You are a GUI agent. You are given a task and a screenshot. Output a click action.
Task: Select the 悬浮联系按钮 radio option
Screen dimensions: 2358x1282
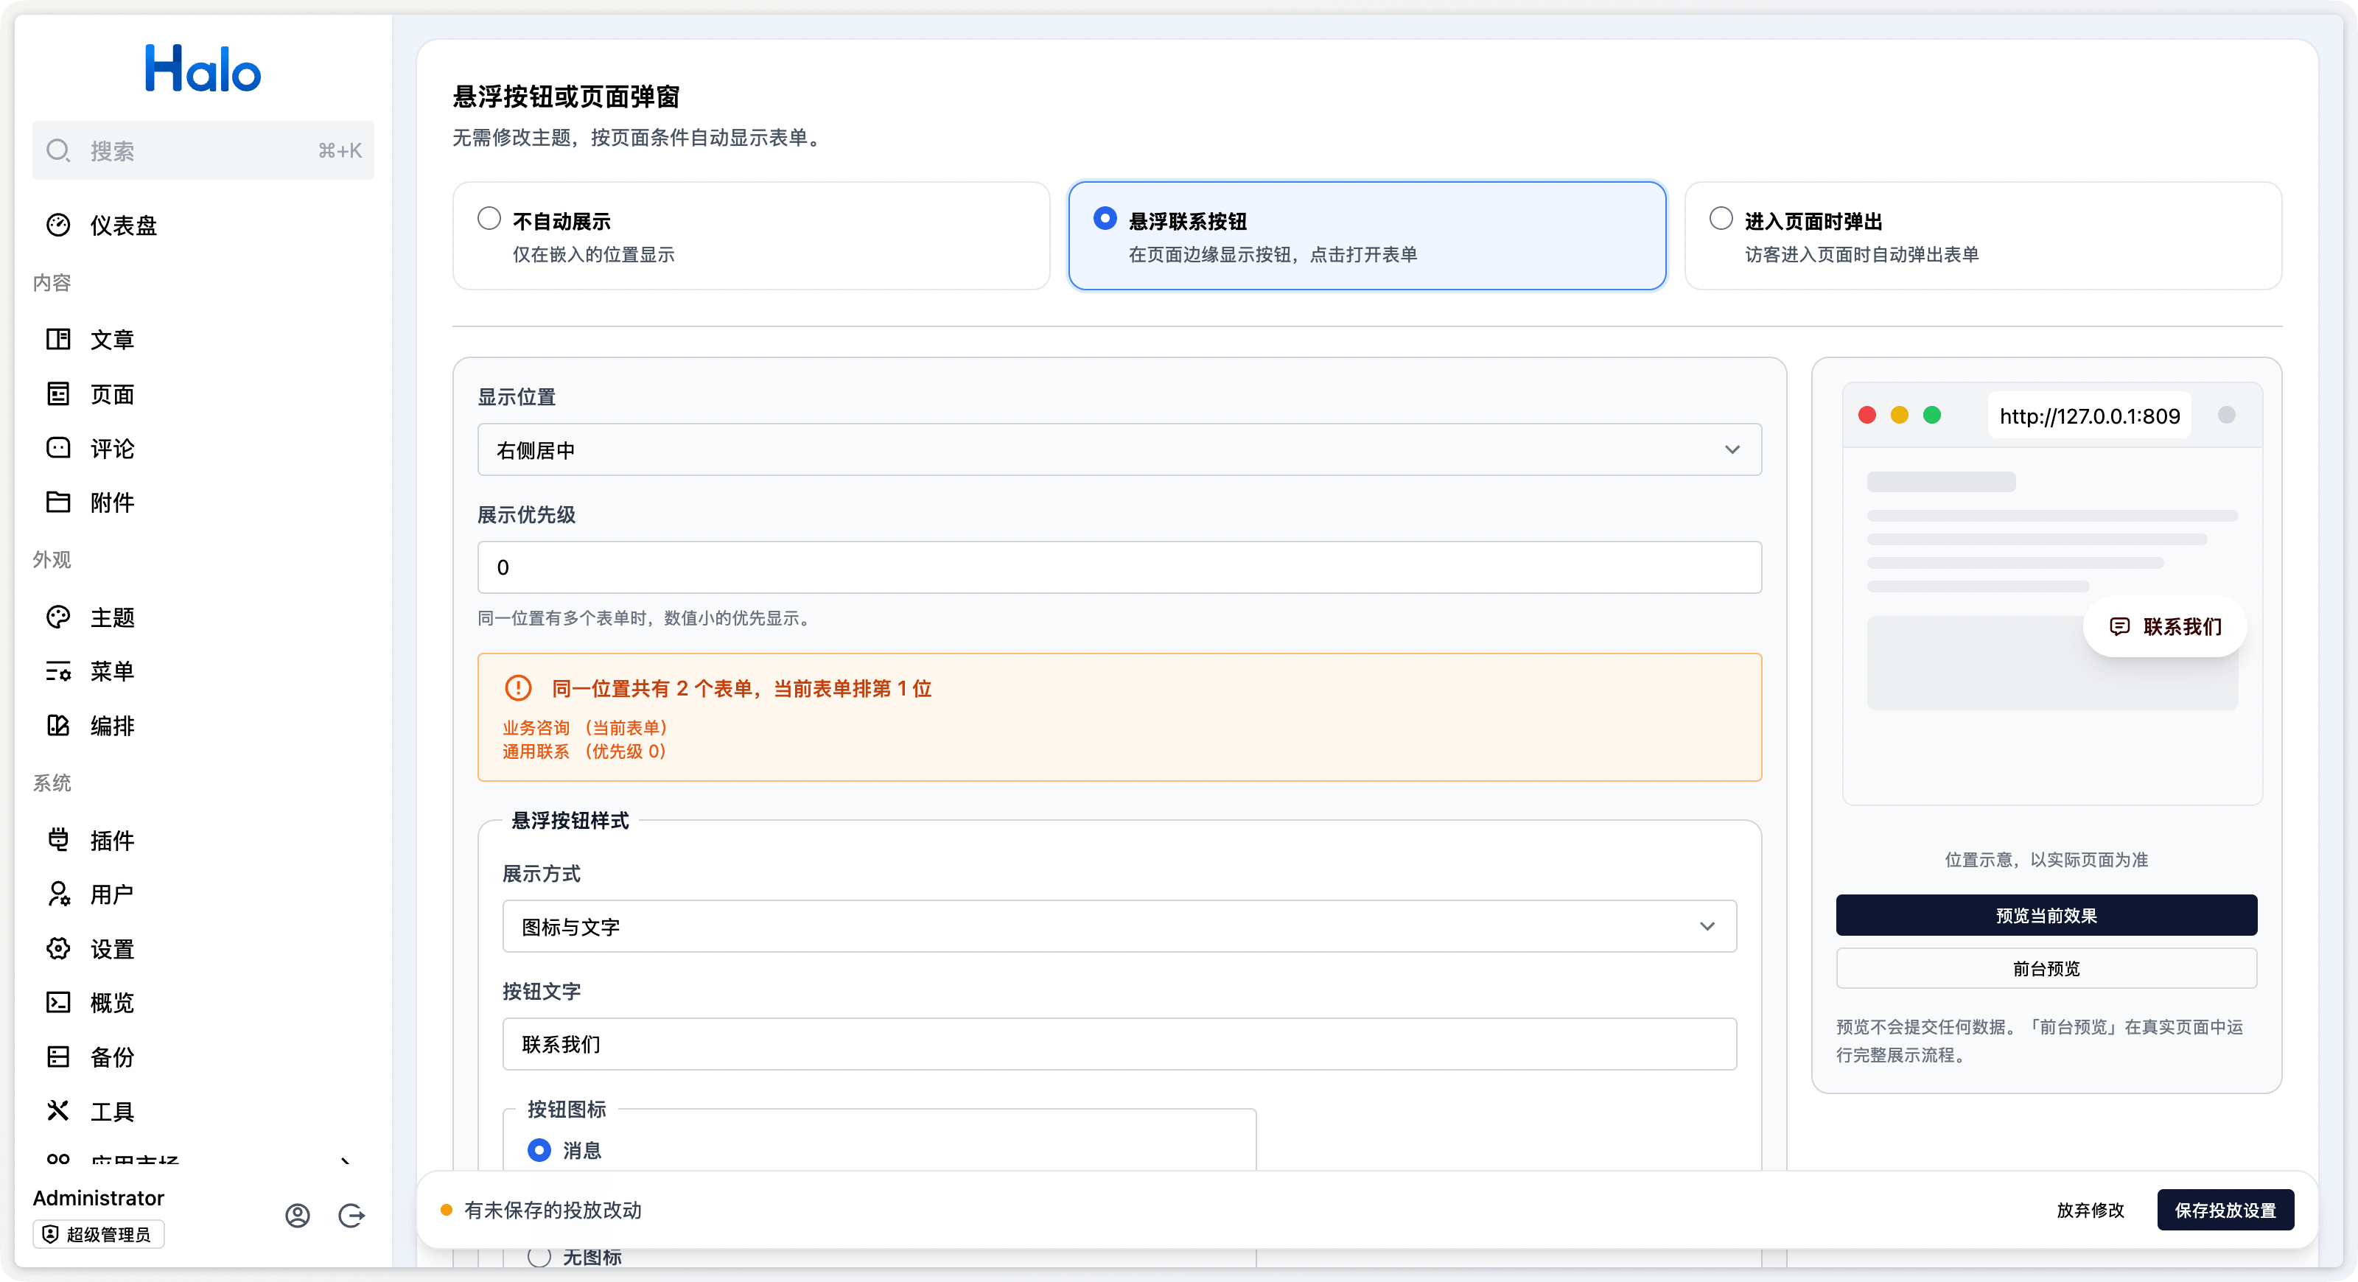(1106, 219)
